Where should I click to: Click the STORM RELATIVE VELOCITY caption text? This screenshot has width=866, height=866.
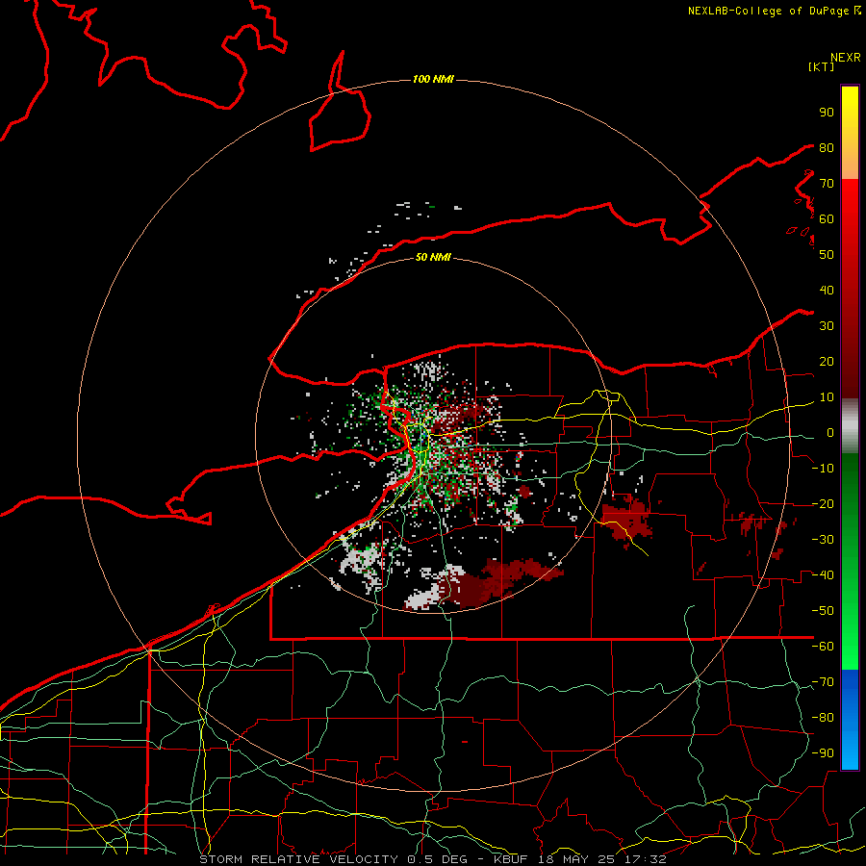point(298,859)
